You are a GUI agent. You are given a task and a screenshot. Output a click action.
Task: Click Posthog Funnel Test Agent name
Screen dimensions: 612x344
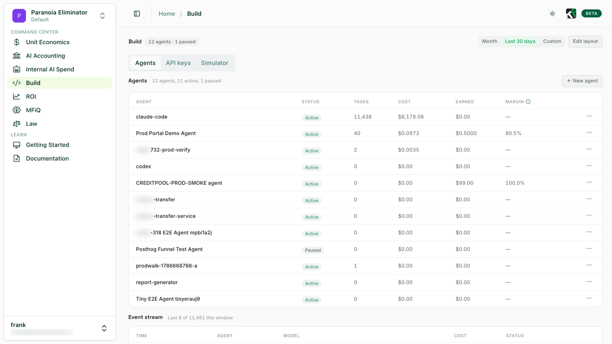[x=169, y=249]
